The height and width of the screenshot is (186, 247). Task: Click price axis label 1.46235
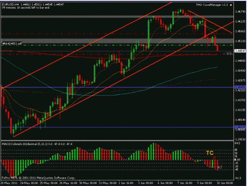[x=240, y=22]
